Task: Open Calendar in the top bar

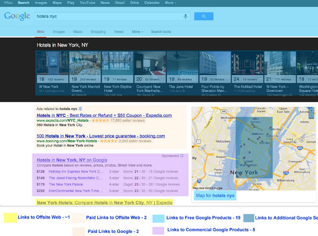Action: click(x=152, y=3)
